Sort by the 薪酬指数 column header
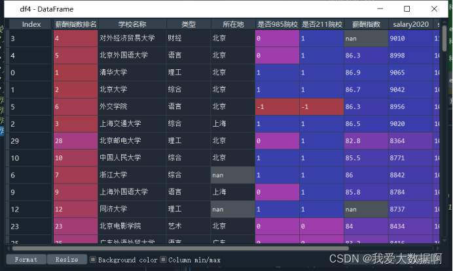Image resolution: width=453 pixels, height=271 pixels. click(x=366, y=24)
